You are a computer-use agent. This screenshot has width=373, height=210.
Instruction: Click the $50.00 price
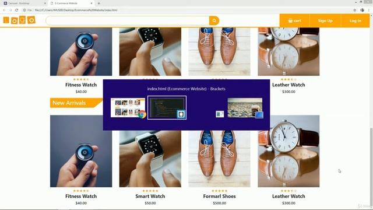[x=150, y=203]
